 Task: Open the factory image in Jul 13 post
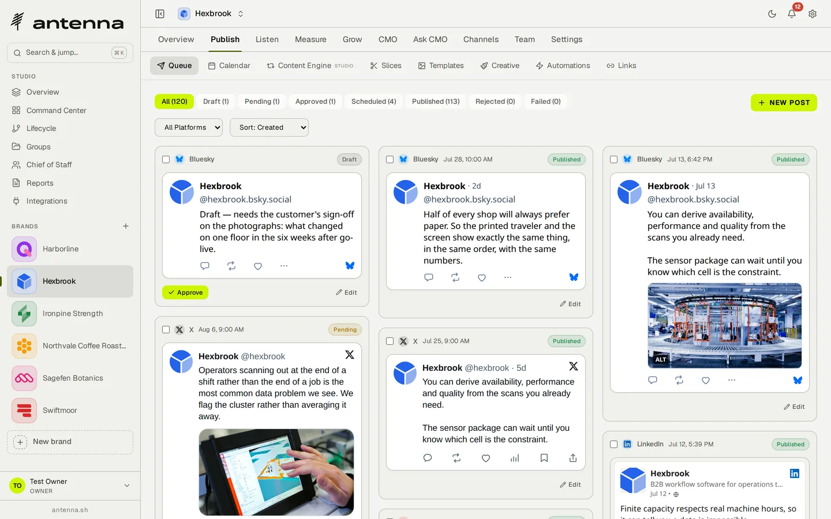coord(725,326)
